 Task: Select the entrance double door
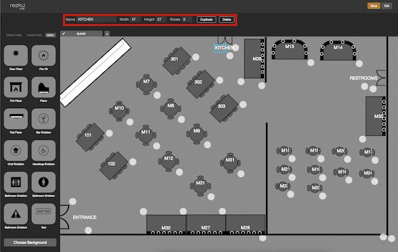coord(64,218)
